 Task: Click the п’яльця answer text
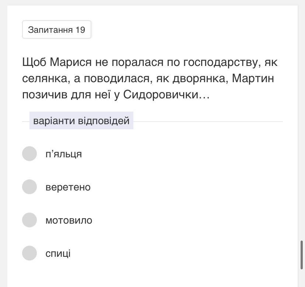(x=64, y=154)
